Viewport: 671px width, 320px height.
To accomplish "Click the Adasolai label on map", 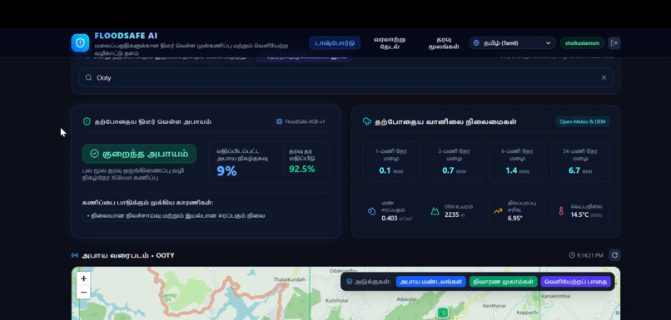I will pos(406,299).
